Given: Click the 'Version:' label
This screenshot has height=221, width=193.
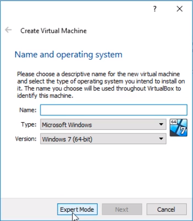Looking at the screenshot, I should (x=26, y=139).
